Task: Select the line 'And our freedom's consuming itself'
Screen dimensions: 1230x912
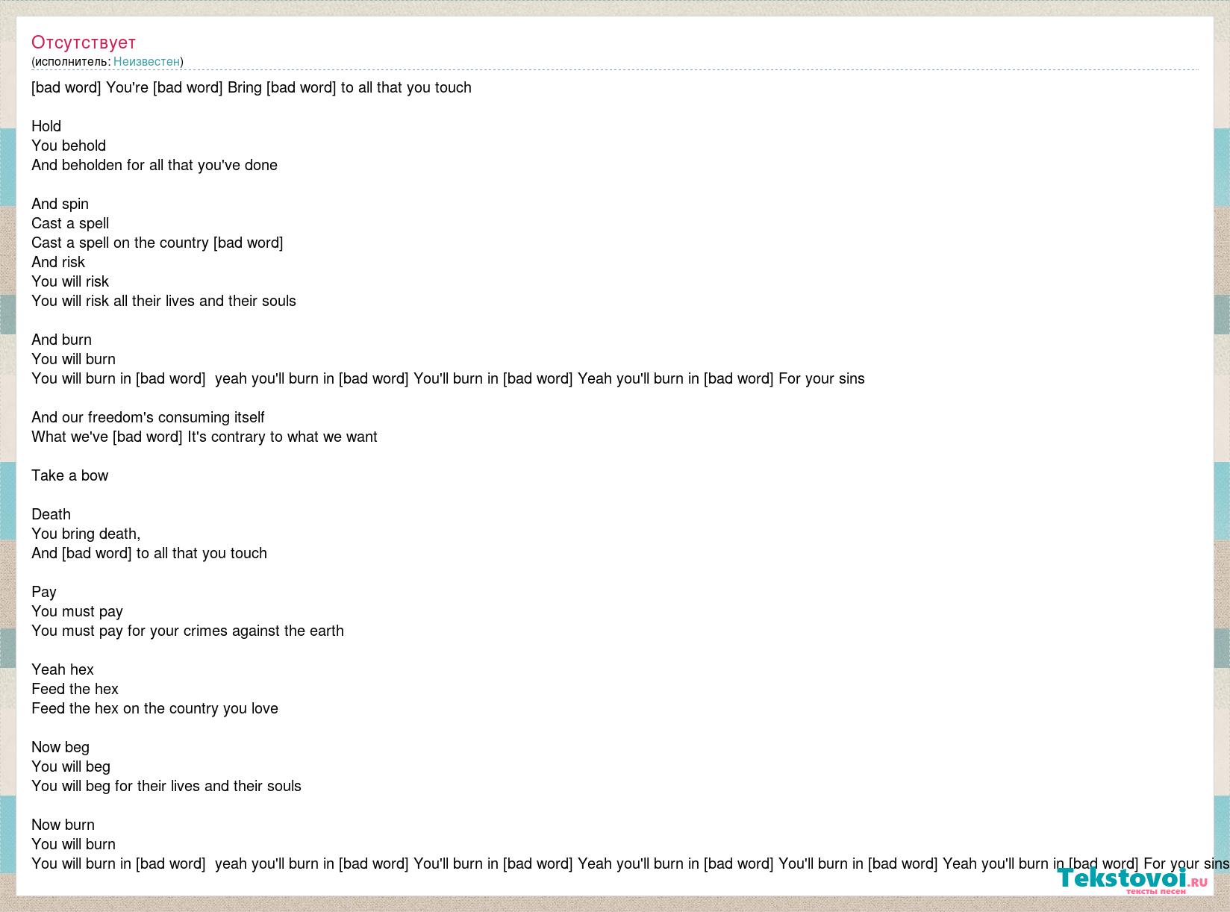Action: [148, 417]
